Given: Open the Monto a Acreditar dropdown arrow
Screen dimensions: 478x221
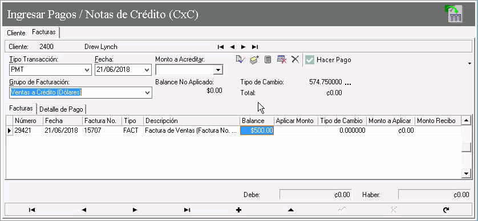Looking at the screenshot, I should [218, 70].
